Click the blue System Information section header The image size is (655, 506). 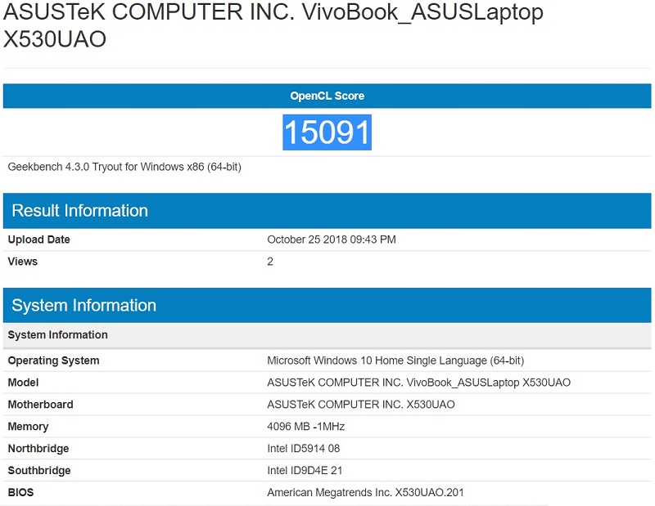327,306
